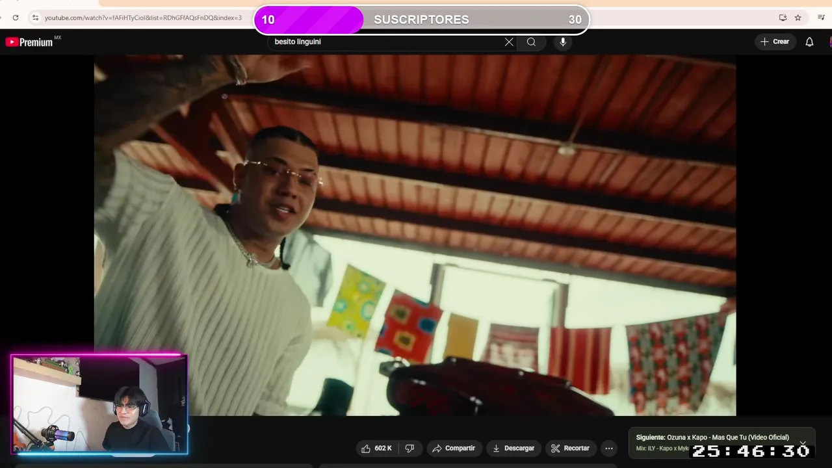832x468 pixels.
Task: Open the Crear menu button
Action: click(775, 42)
